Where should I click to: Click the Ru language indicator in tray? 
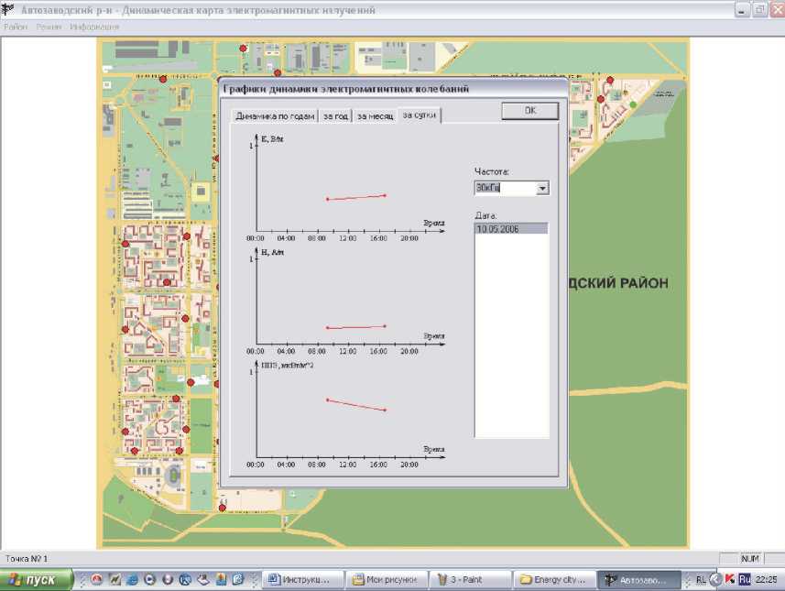[745, 579]
